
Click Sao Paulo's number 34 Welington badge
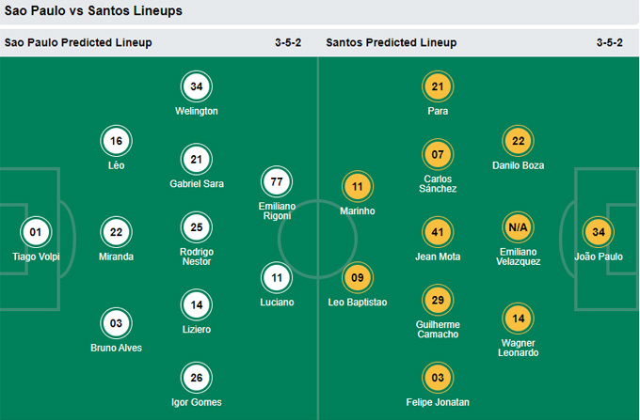197,86
